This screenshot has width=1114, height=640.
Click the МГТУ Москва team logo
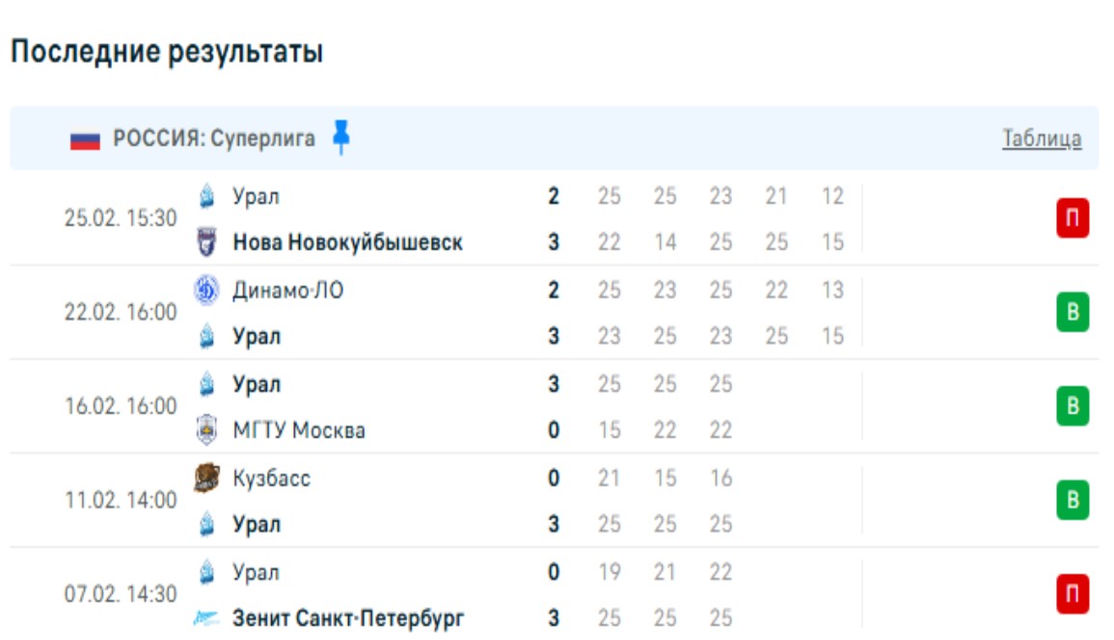point(206,430)
